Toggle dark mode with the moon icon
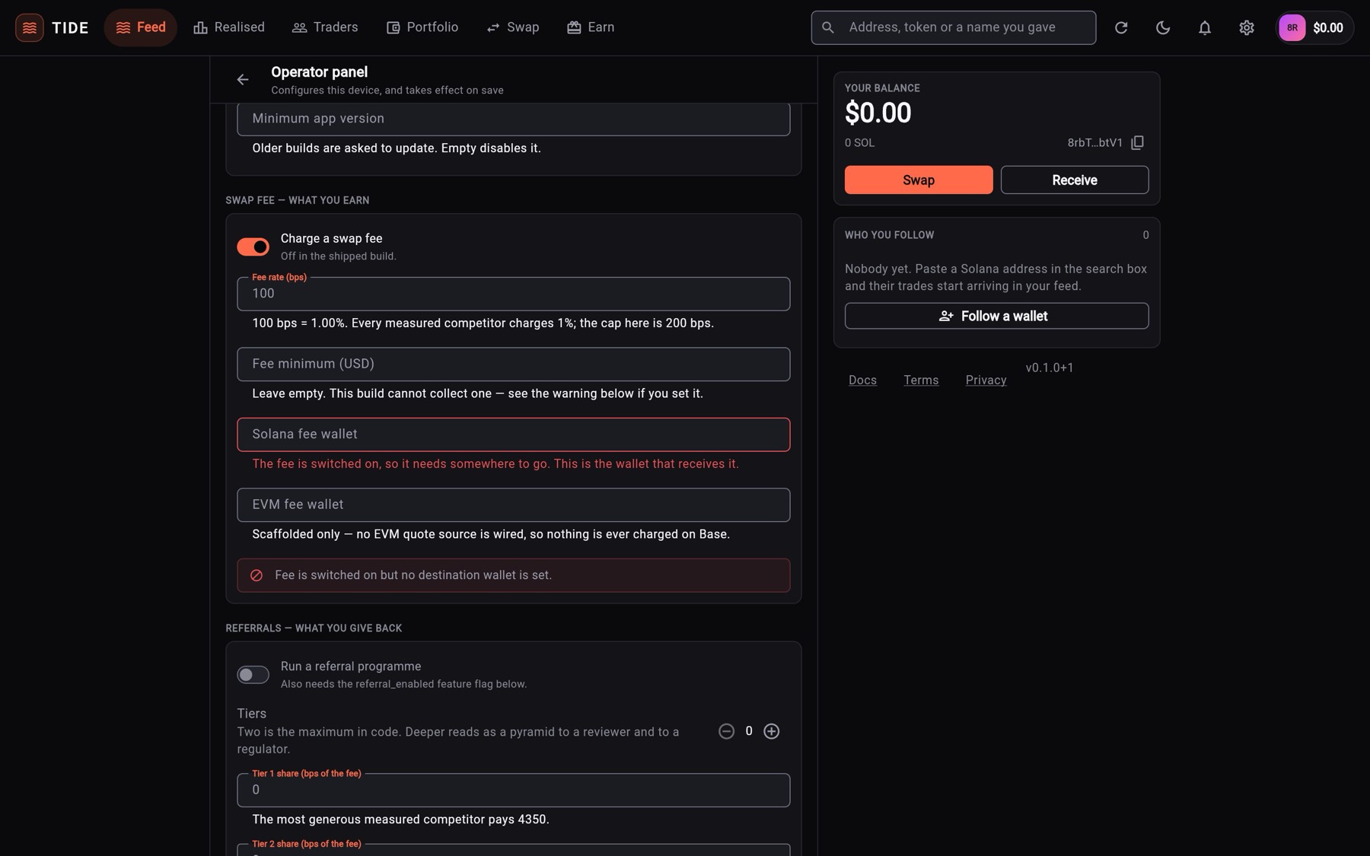This screenshot has width=1370, height=856. pyautogui.click(x=1163, y=28)
